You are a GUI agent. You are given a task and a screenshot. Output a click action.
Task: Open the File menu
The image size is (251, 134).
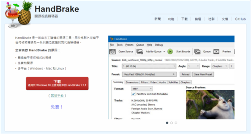coord(112,45)
